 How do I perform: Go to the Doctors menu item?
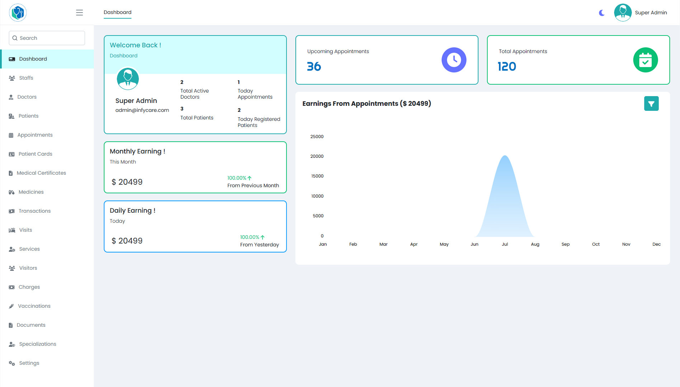point(47,97)
